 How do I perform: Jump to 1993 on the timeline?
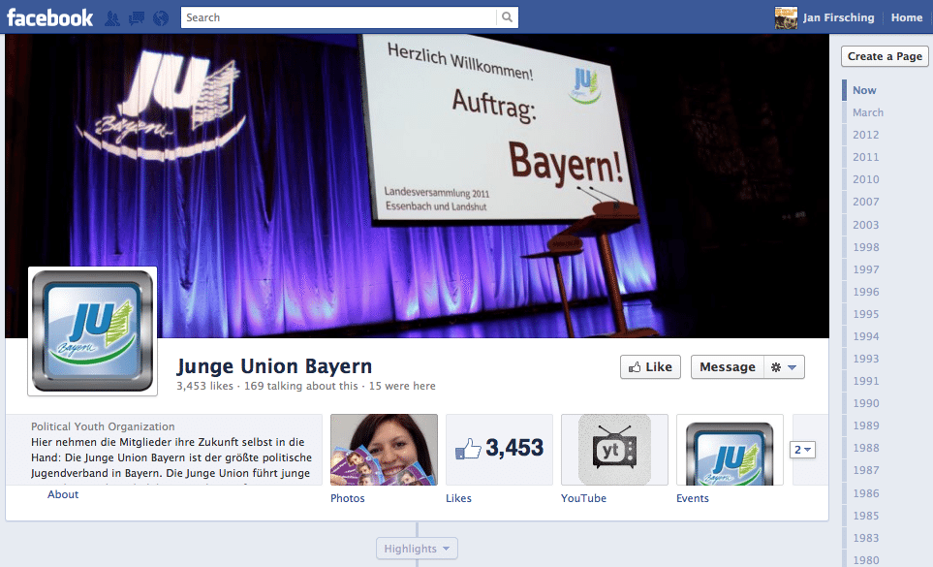pos(866,359)
